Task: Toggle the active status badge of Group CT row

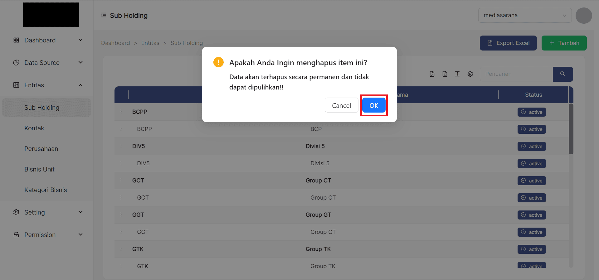Action: click(x=532, y=181)
